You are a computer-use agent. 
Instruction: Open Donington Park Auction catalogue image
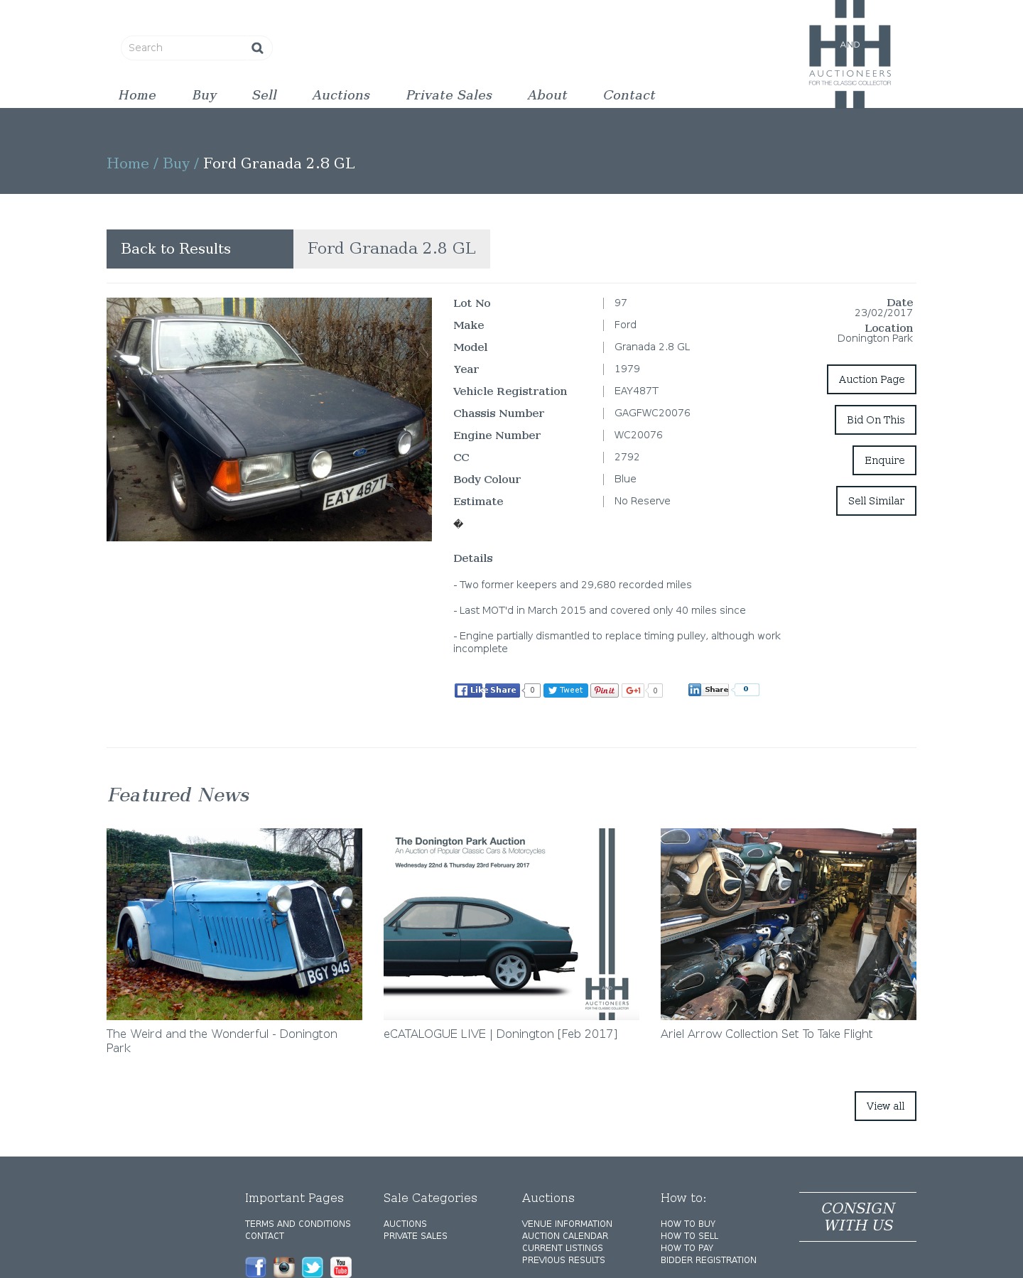click(x=511, y=924)
